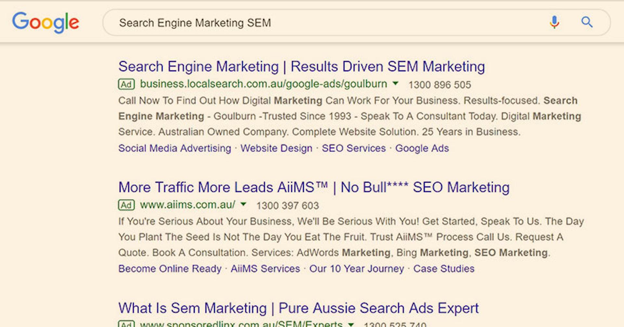
Task: Expand dropdown arrow next to sponsoredlinx URL
Action: [351, 324]
